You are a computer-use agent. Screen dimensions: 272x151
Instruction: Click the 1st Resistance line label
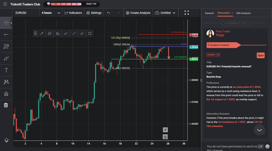click(178, 32)
